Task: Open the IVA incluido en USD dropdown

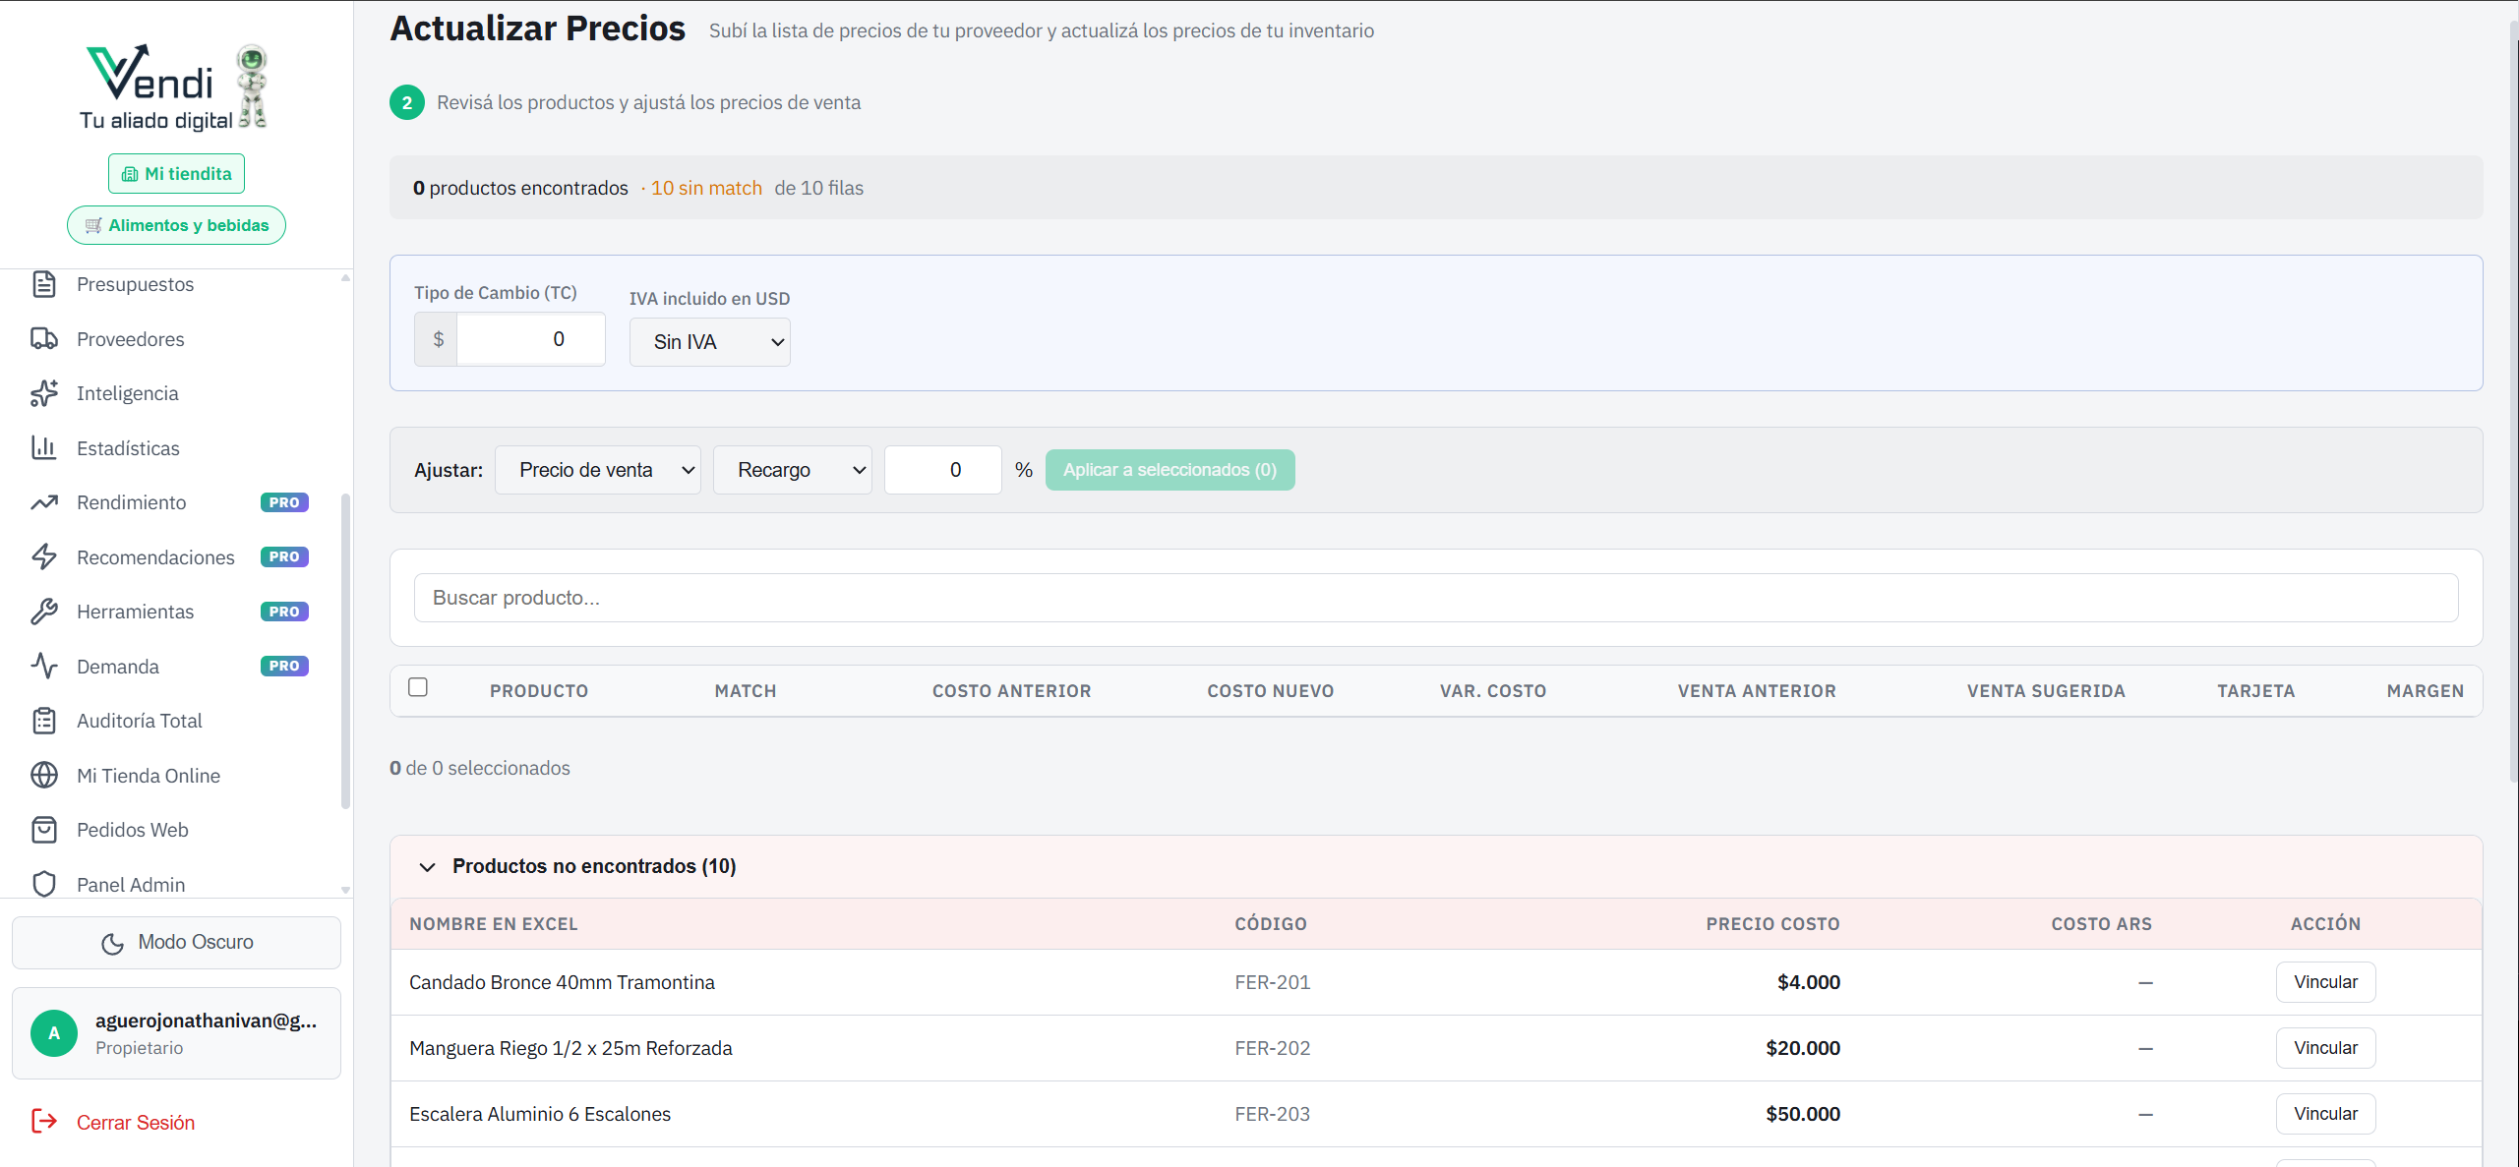Action: tap(709, 342)
